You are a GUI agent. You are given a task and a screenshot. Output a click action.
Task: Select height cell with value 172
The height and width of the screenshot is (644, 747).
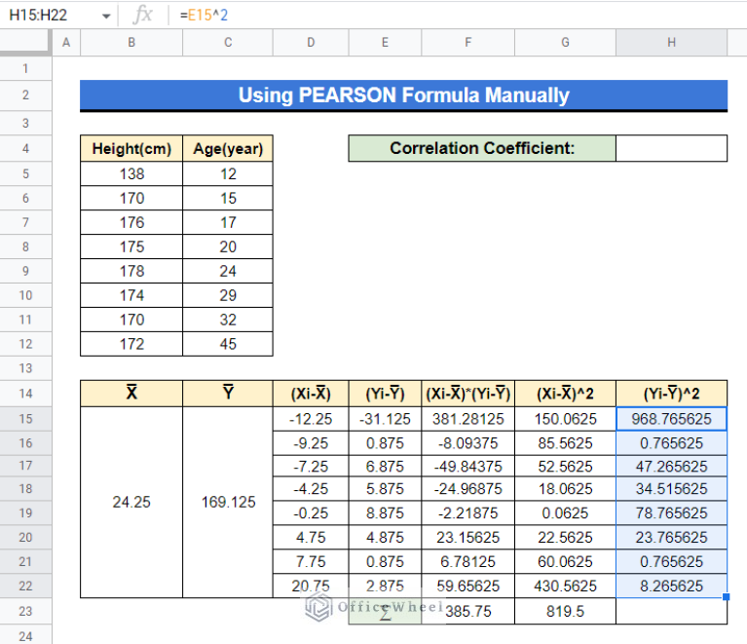click(x=131, y=344)
